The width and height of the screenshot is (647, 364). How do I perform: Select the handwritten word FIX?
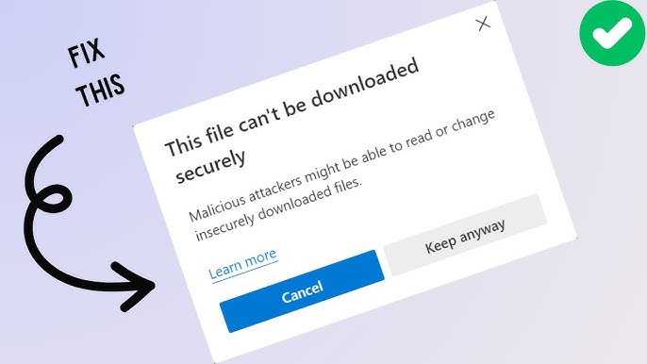86,53
